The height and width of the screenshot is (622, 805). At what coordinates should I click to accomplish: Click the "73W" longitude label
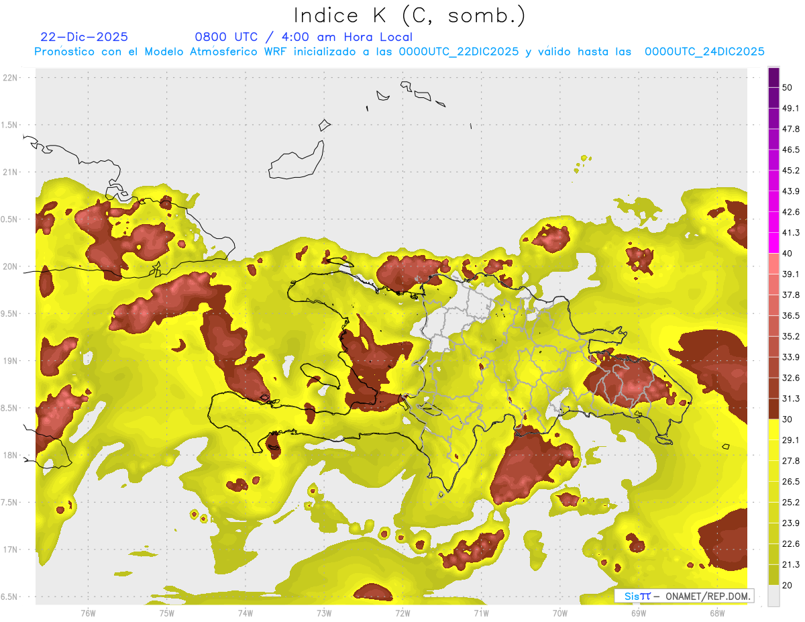(324, 613)
